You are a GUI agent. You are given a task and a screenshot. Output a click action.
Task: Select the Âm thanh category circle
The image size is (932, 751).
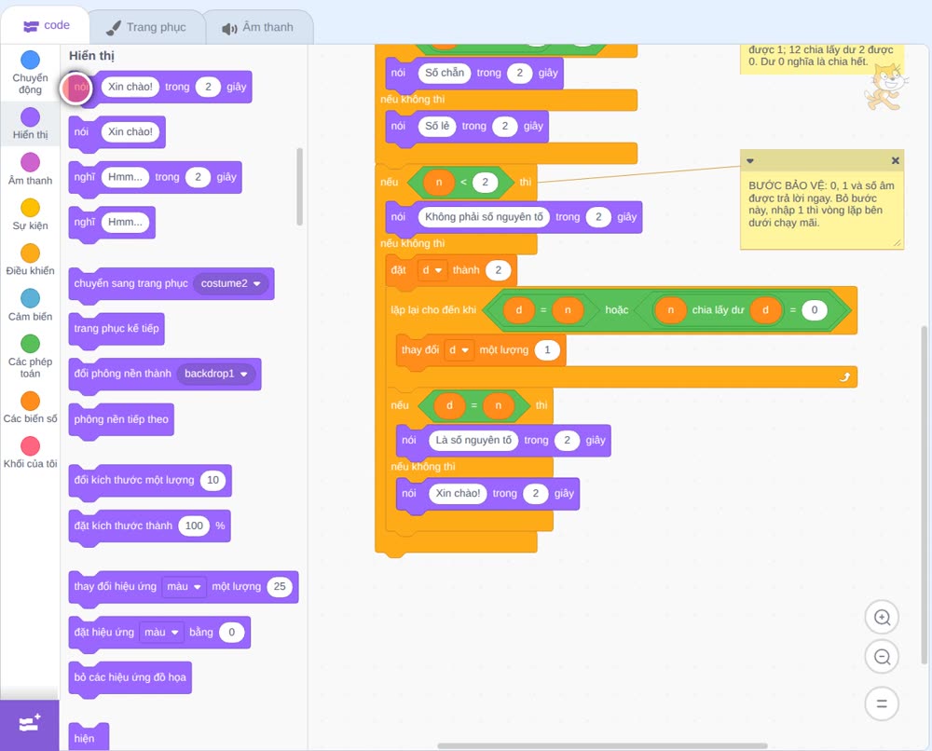pyautogui.click(x=31, y=162)
